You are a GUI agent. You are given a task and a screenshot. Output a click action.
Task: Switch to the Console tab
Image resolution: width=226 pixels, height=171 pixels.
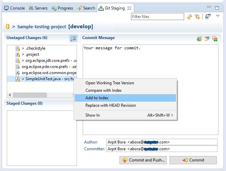pos(14,8)
